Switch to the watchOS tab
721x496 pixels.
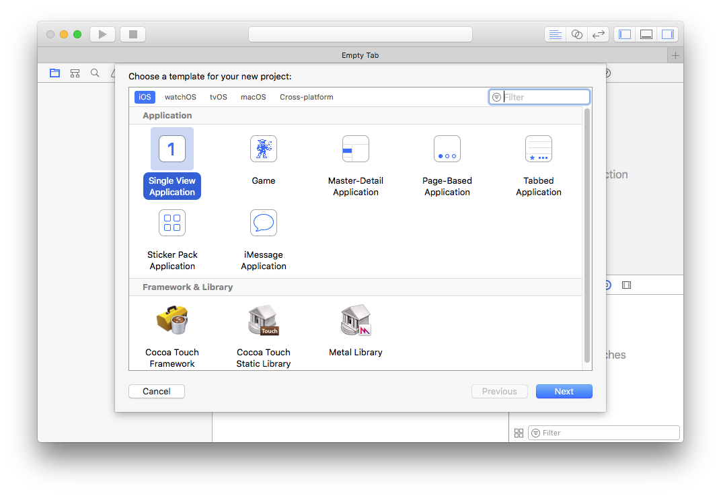[180, 97]
